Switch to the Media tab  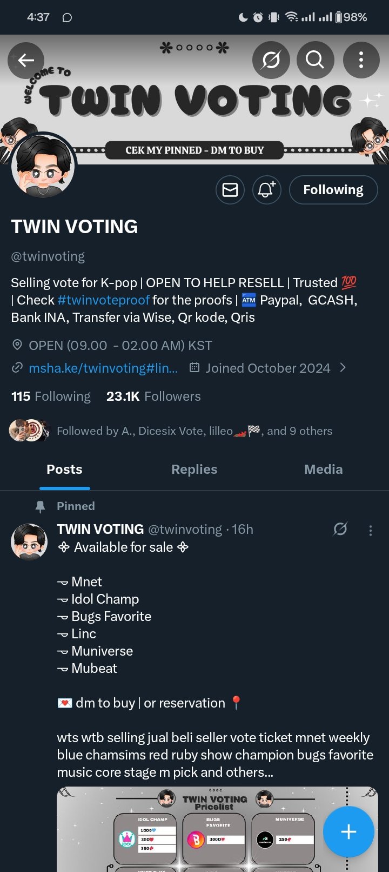tap(323, 470)
